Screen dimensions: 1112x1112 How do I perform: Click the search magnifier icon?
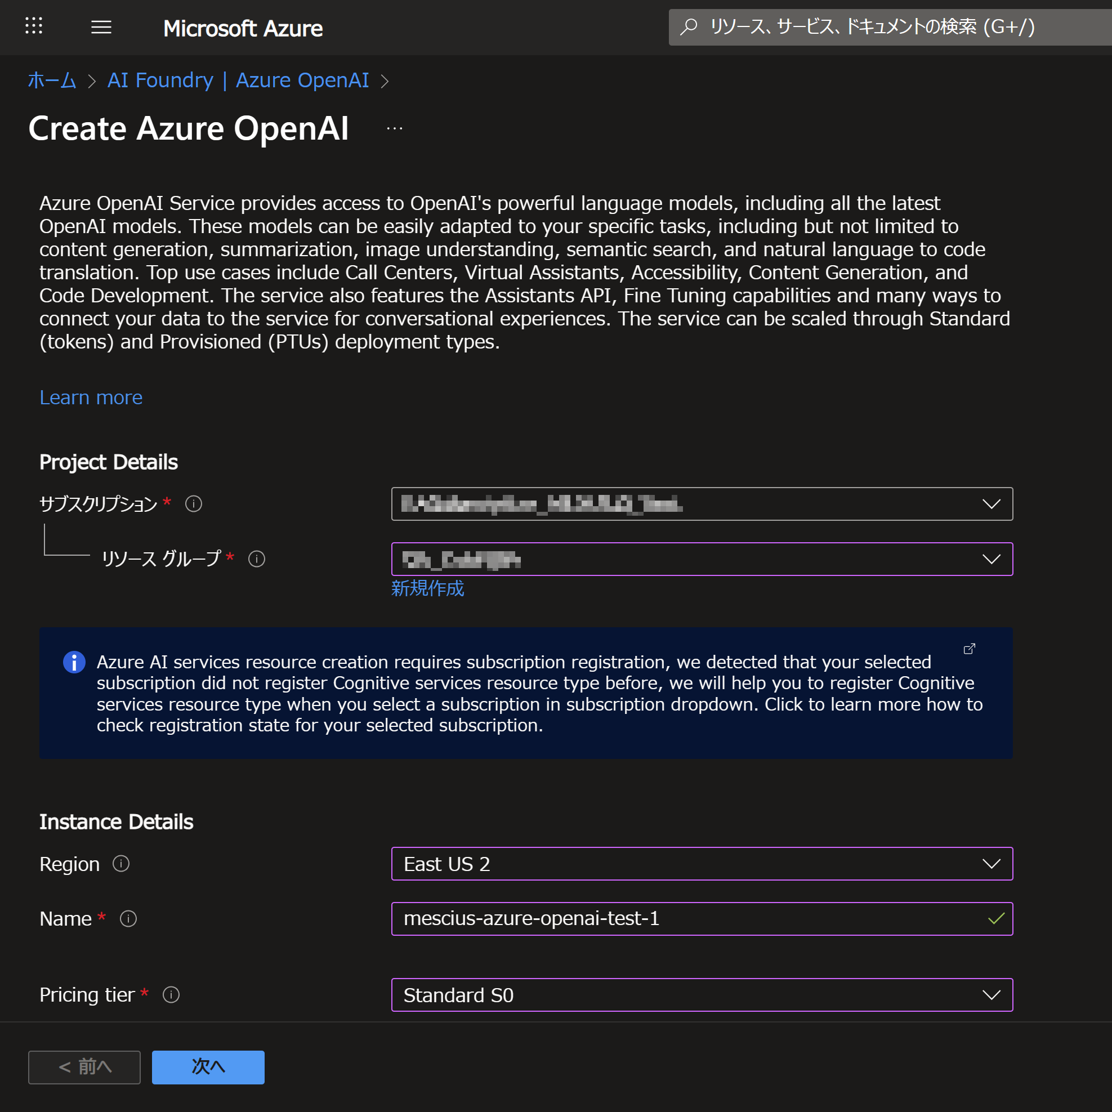click(x=689, y=26)
